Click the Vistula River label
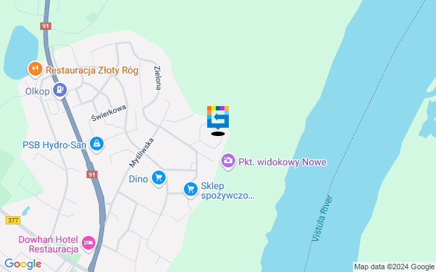Viewport: 436px width, 272px height. click(322, 218)
